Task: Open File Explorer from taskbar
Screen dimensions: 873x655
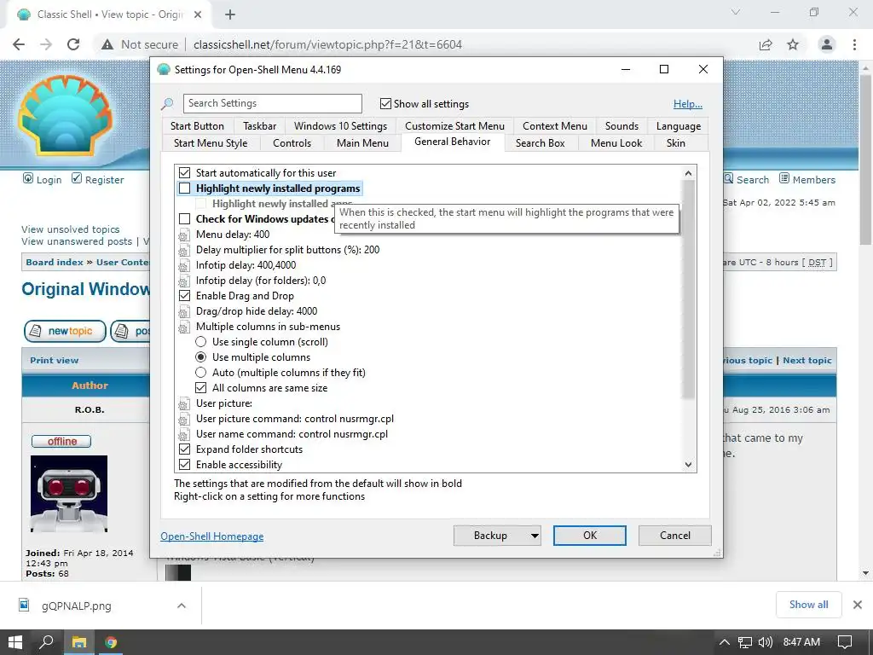Action: [x=79, y=642]
